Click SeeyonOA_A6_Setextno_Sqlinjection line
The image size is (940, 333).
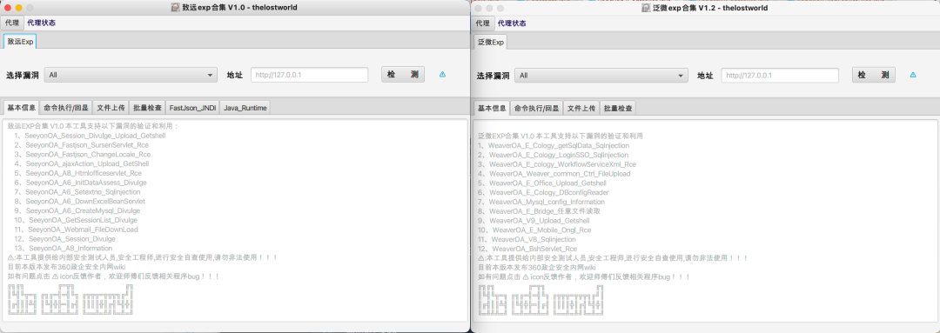pyautogui.click(x=78, y=191)
